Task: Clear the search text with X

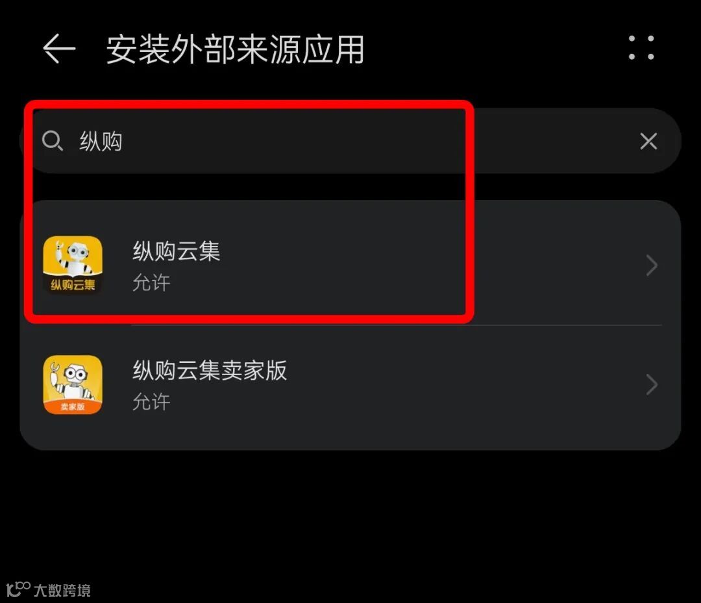Action: [x=648, y=142]
